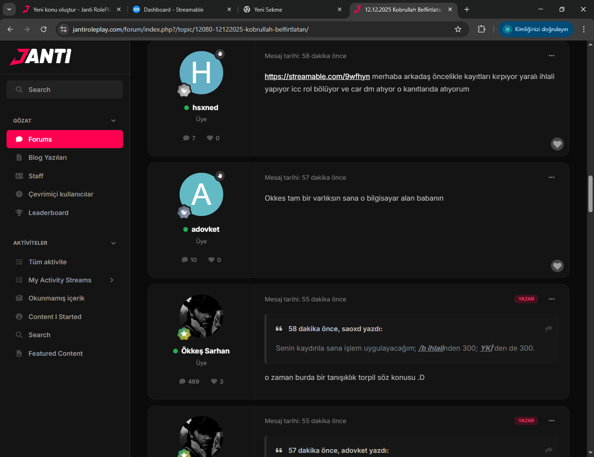Viewport: 594px width, 457px height.
Task: Click the Content I Started user icon
Action: (x=19, y=317)
